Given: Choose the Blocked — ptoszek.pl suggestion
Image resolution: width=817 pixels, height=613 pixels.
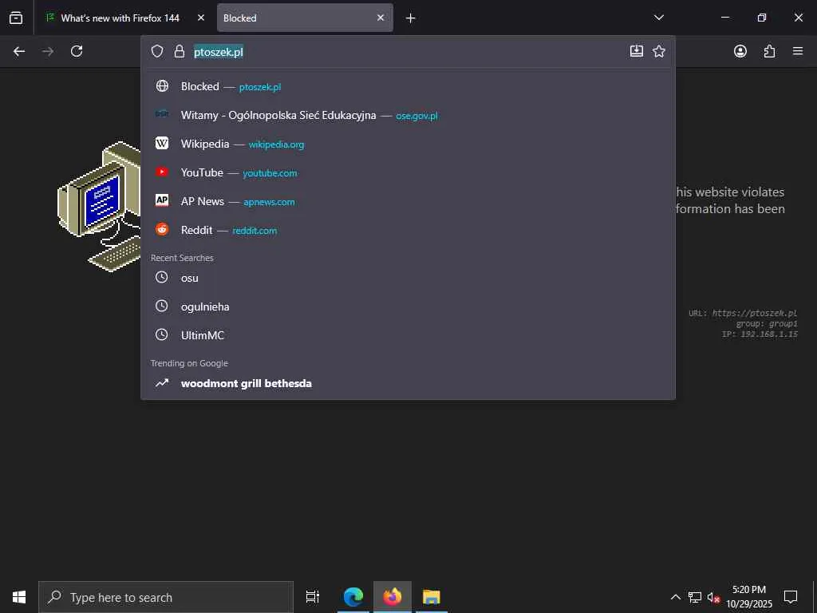Looking at the screenshot, I should click(408, 86).
